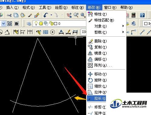Click the Modify menu header
The height and width of the screenshot is (115, 151).
[x=94, y=8]
